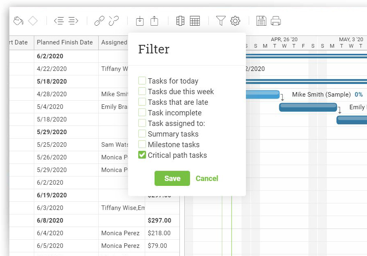The width and height of the screenshot is (367, 256).
Task: Click the paint bucket color icon
Action: 18,21
